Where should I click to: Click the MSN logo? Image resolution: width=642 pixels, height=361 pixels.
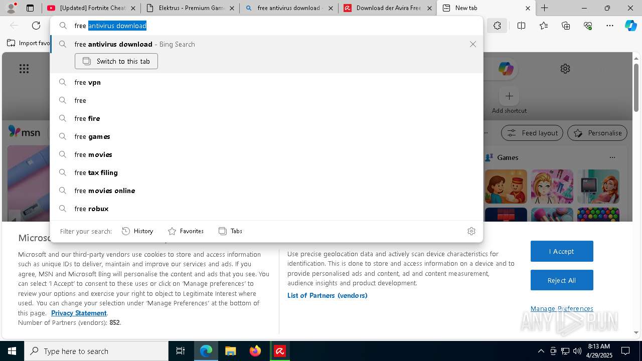coord(24,132)
